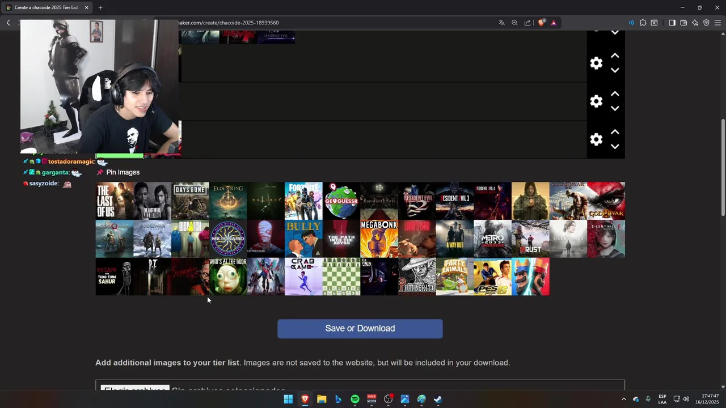Switch to the Create a chacoide 2025 Tier List tab

coord(47,7)
